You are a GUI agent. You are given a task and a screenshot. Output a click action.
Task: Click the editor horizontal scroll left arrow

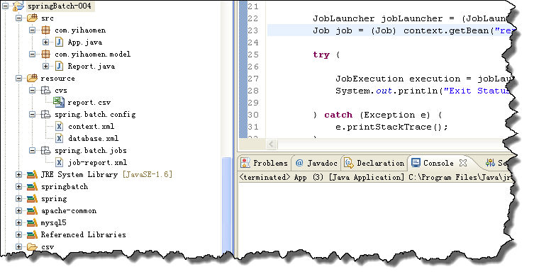272,144
